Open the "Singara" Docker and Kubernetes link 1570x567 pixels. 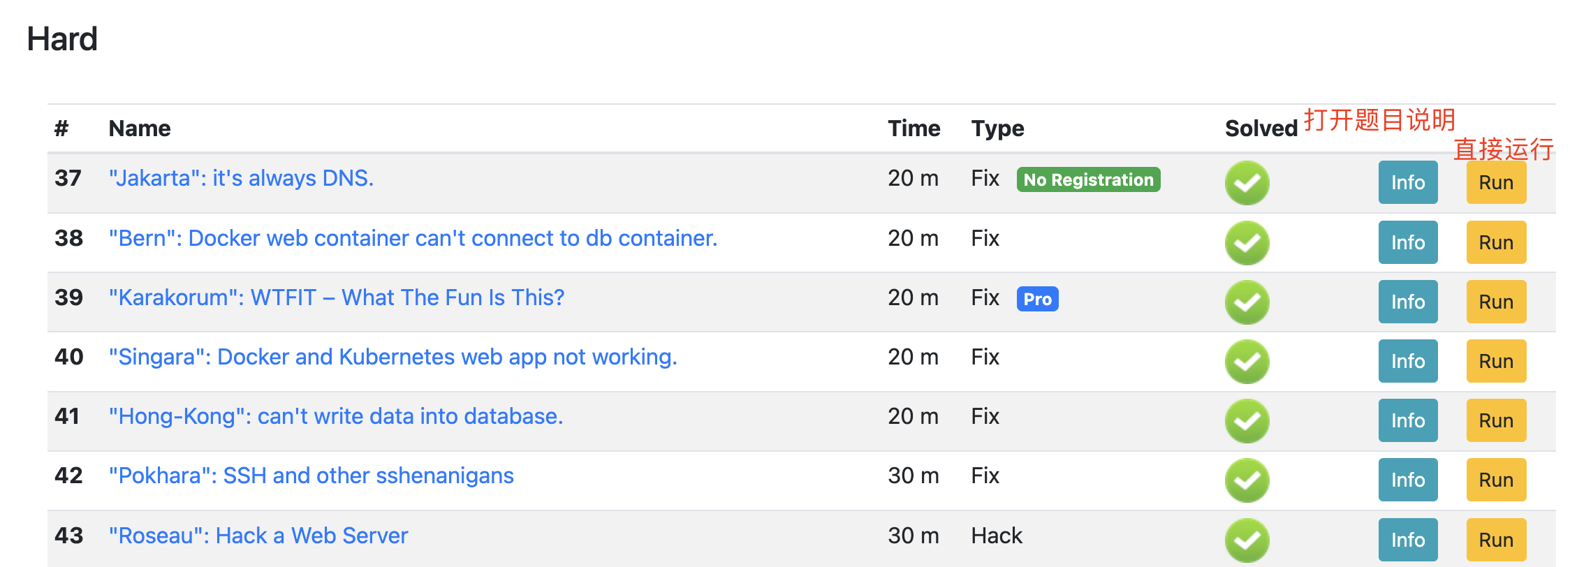click(392, 357)
